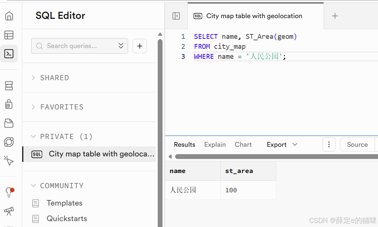Click the left arrow of results scrollbar
Viewport: 378px width, 227px height.
pos(170,157)
